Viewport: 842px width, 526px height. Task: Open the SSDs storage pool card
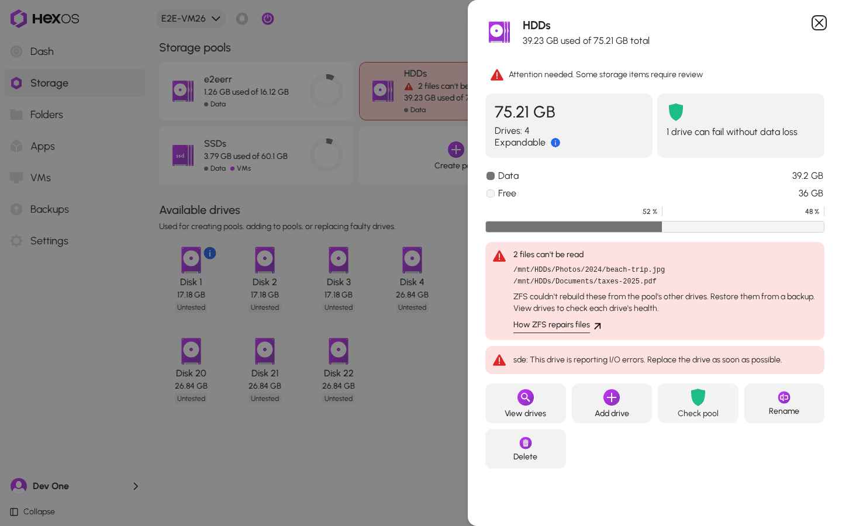[256, 155]
